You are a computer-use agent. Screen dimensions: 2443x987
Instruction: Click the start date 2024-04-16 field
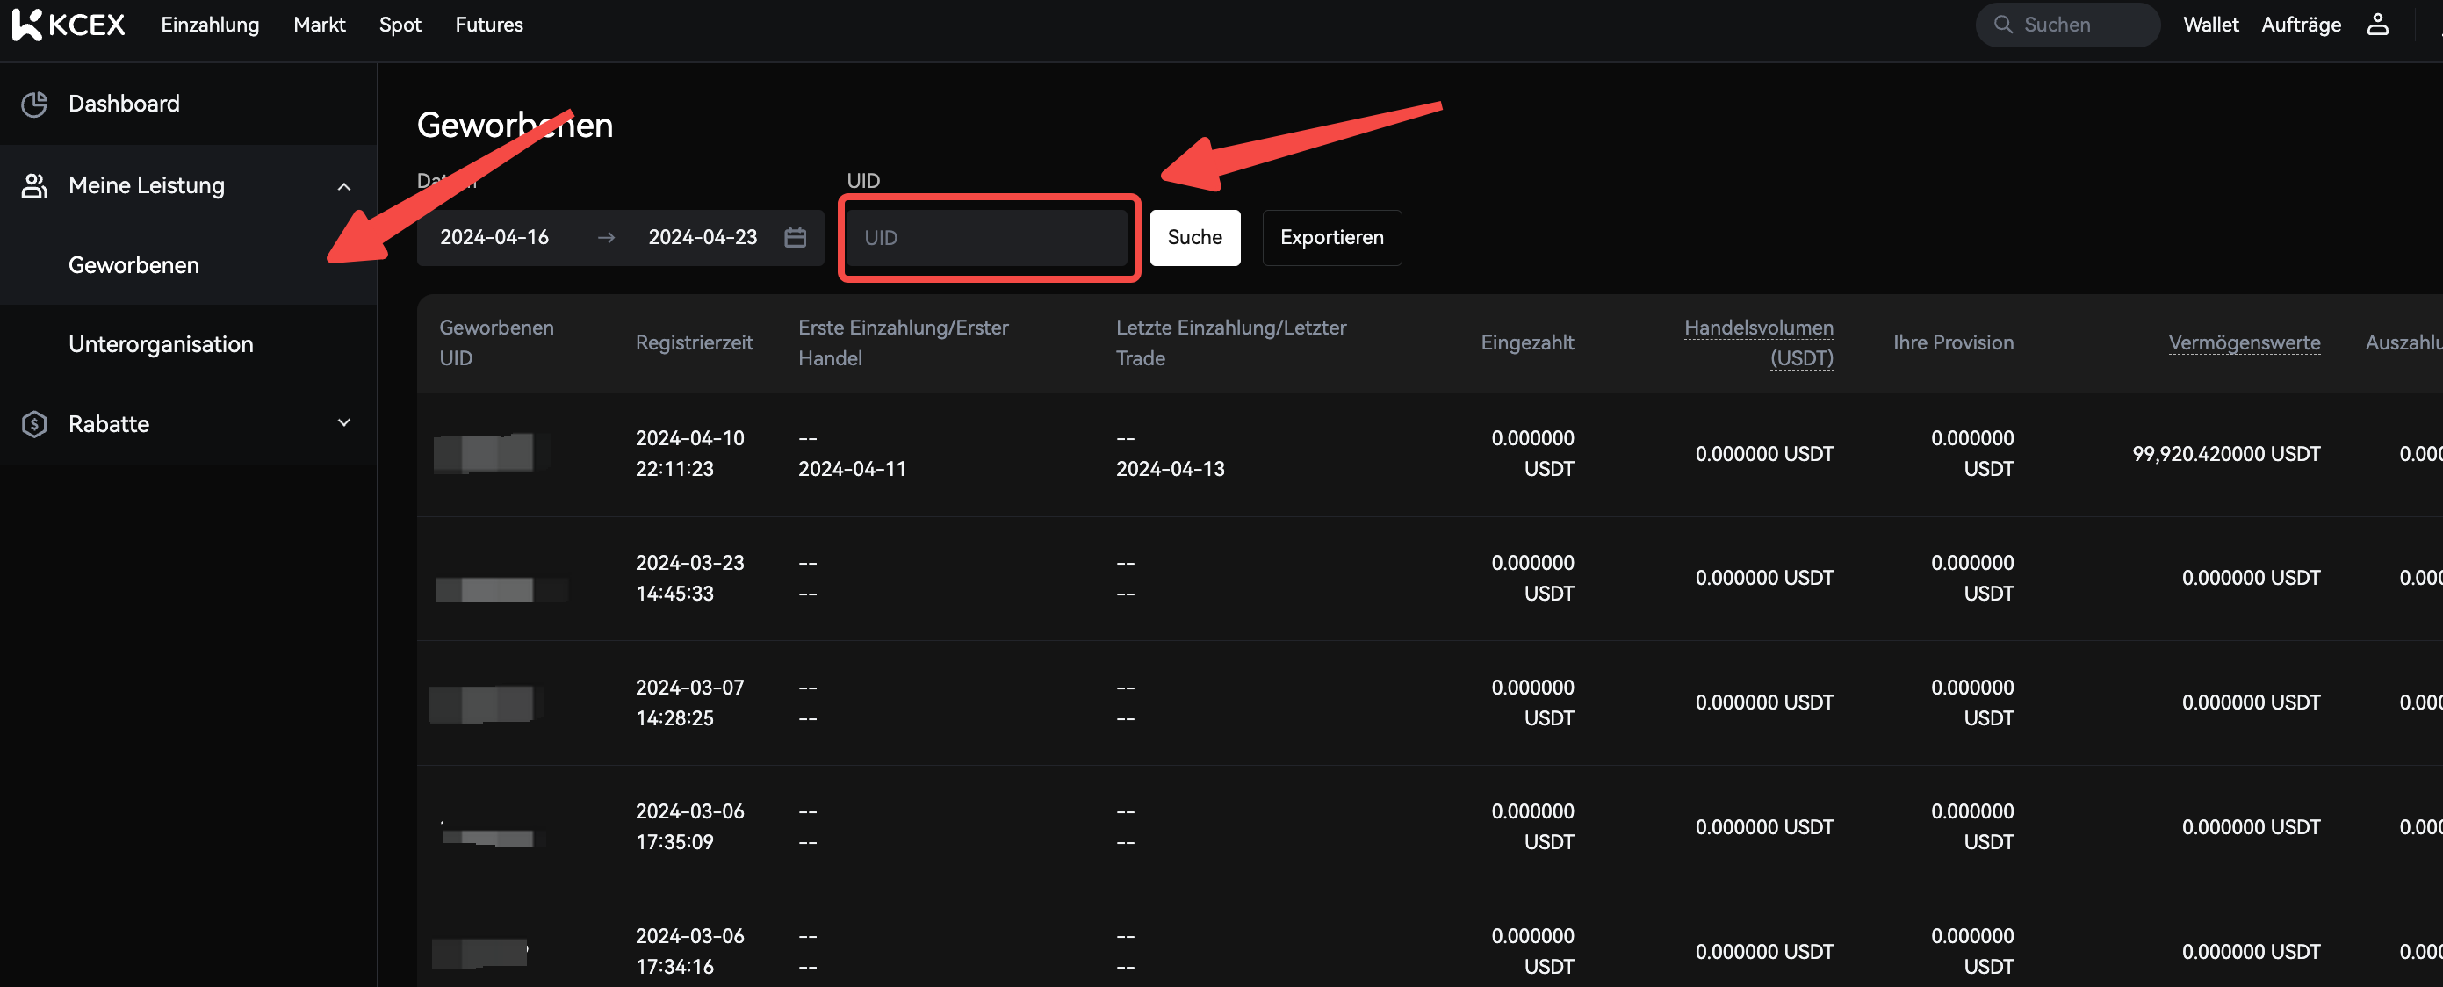pos(494,238)
